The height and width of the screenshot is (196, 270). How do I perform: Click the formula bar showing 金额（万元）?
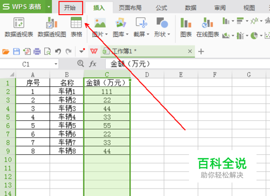[187, 64]
